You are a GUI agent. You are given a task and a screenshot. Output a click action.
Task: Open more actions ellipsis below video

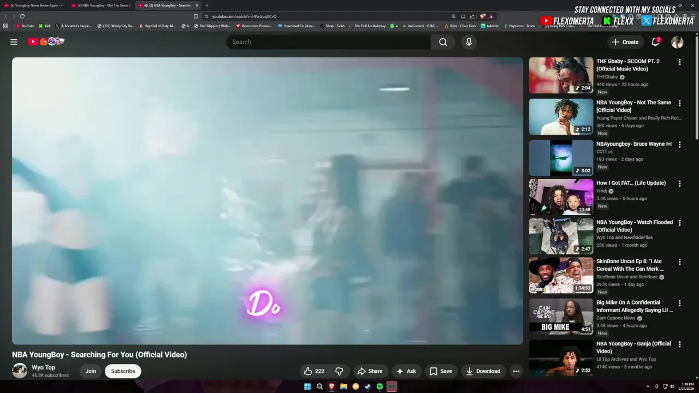(x=516, y=371)
